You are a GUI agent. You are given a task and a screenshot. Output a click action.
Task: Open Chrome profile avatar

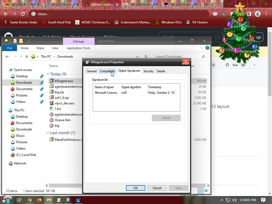pos(258,14)
